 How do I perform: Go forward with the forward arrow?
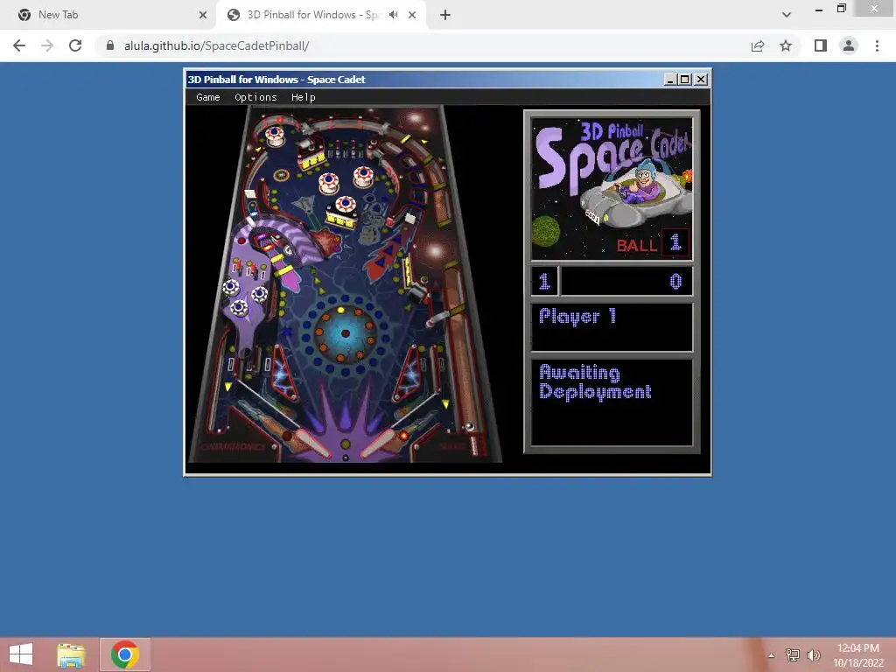47,45
